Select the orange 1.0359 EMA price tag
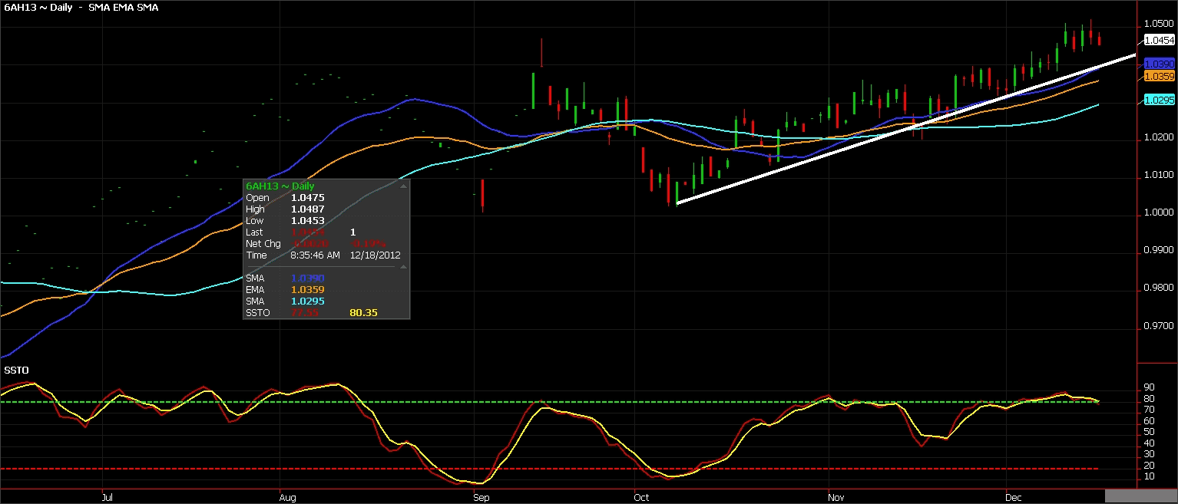The image size is (1178, 504). pyautogui.click(x=1159, y=77)
